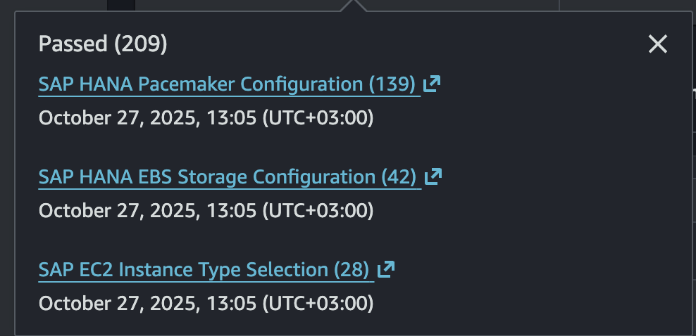Image resolution: width=696 pixels, height=336 pixels.
Task: Click the timestamp under Pacemaker Configuration
Action: pyautogui.click(x=205, y=117)
